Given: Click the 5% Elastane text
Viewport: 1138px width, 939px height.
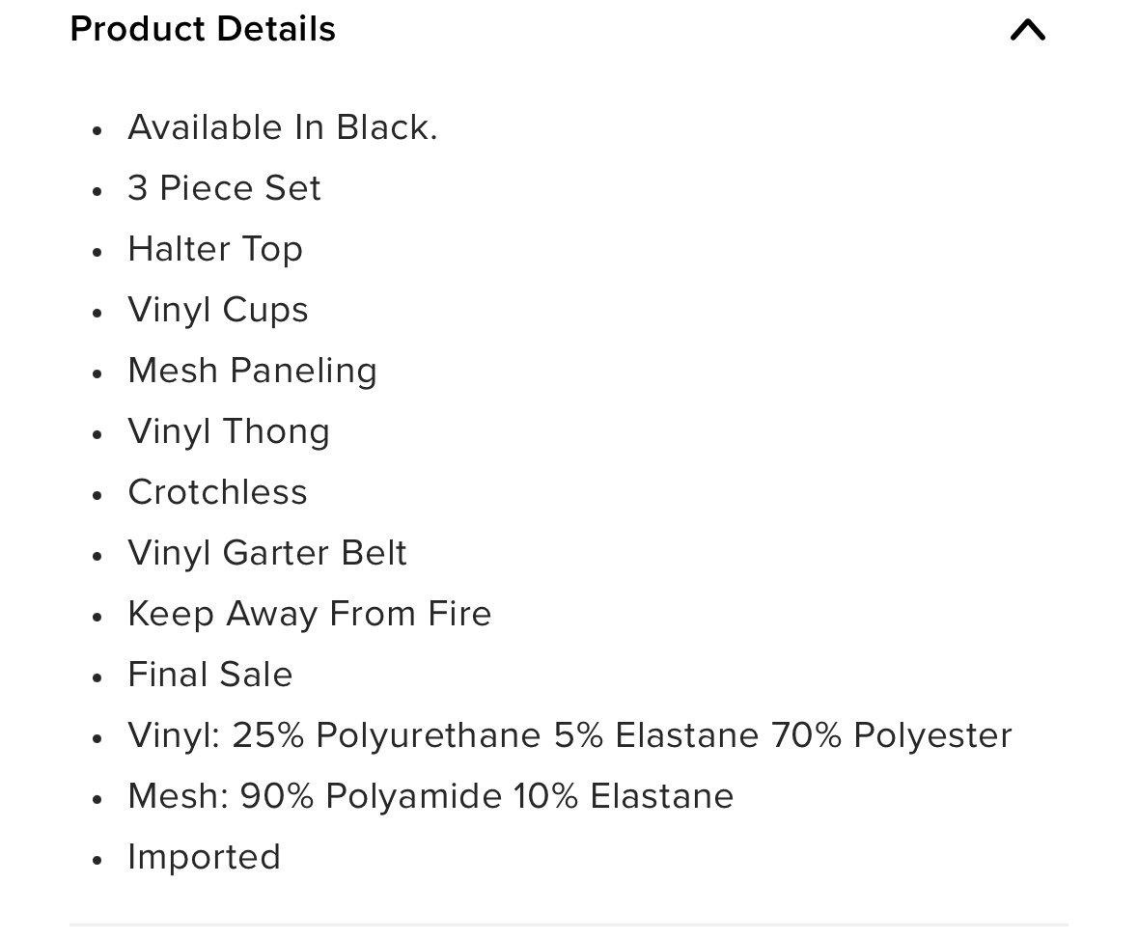Looking at the screenshot, I should 656,735.
